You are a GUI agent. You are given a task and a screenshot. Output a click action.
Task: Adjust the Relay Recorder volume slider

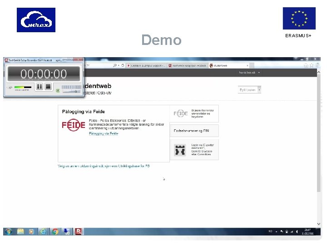pos(72,91)
